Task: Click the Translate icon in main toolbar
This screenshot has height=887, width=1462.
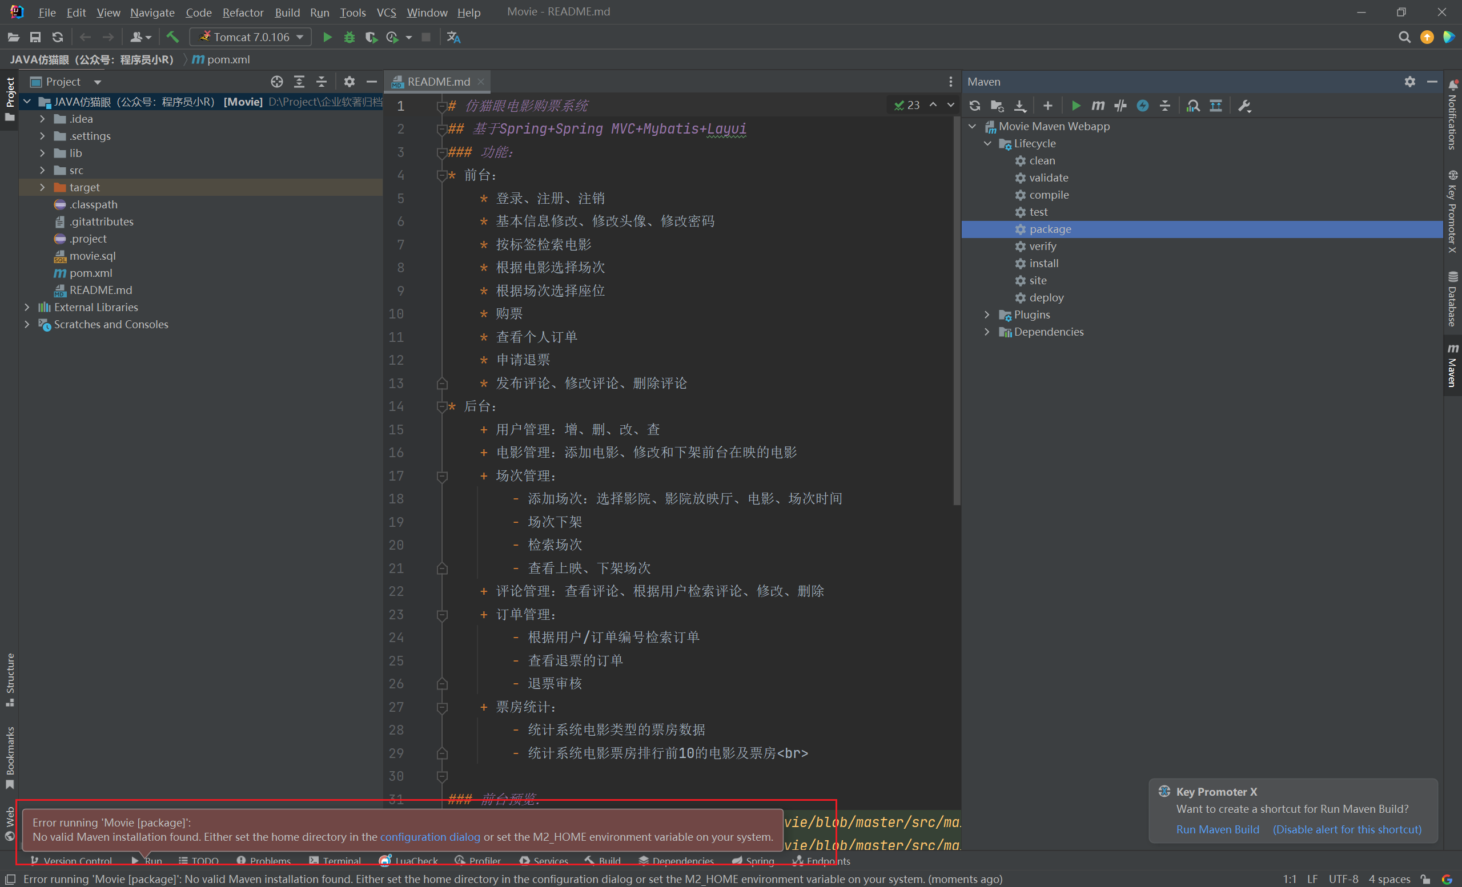Action: pos(453,37)
